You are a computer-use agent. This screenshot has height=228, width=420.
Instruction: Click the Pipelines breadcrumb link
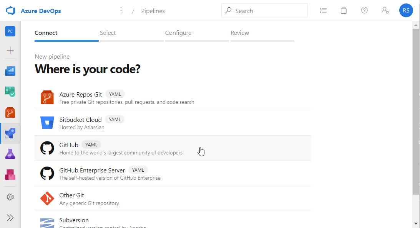[153, 11]
